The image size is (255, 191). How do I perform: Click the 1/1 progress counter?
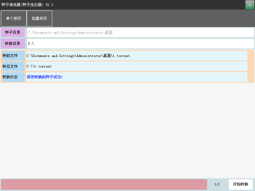217,184
